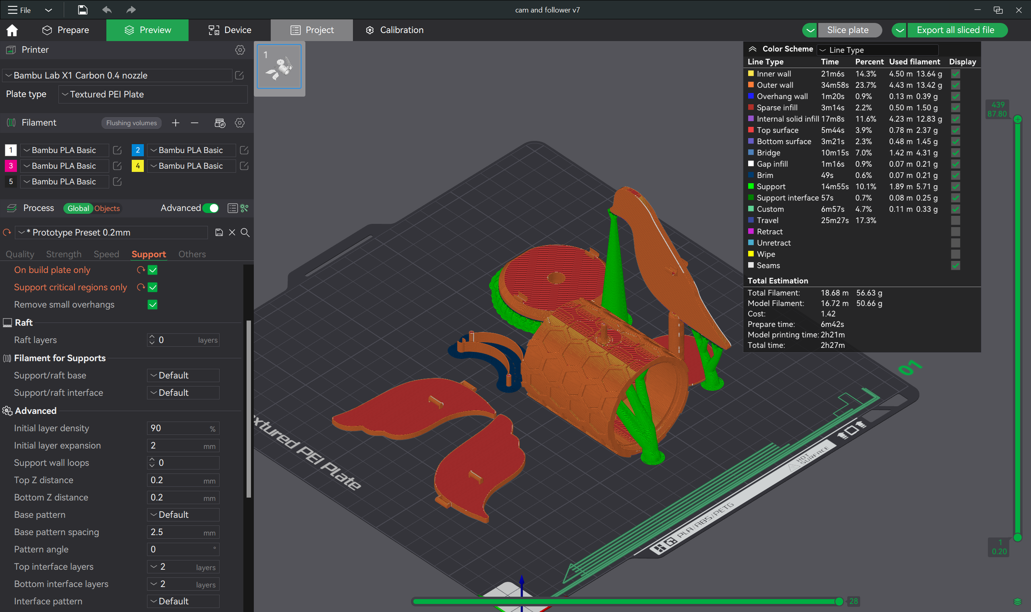Click the AMS filament sync icon

coord(220,123)
